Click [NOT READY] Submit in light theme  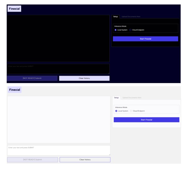(33, 160)
